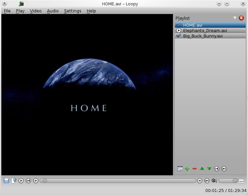
Task: Click the fast-forward button after the seek bar
Action: [x=200, y=181]
